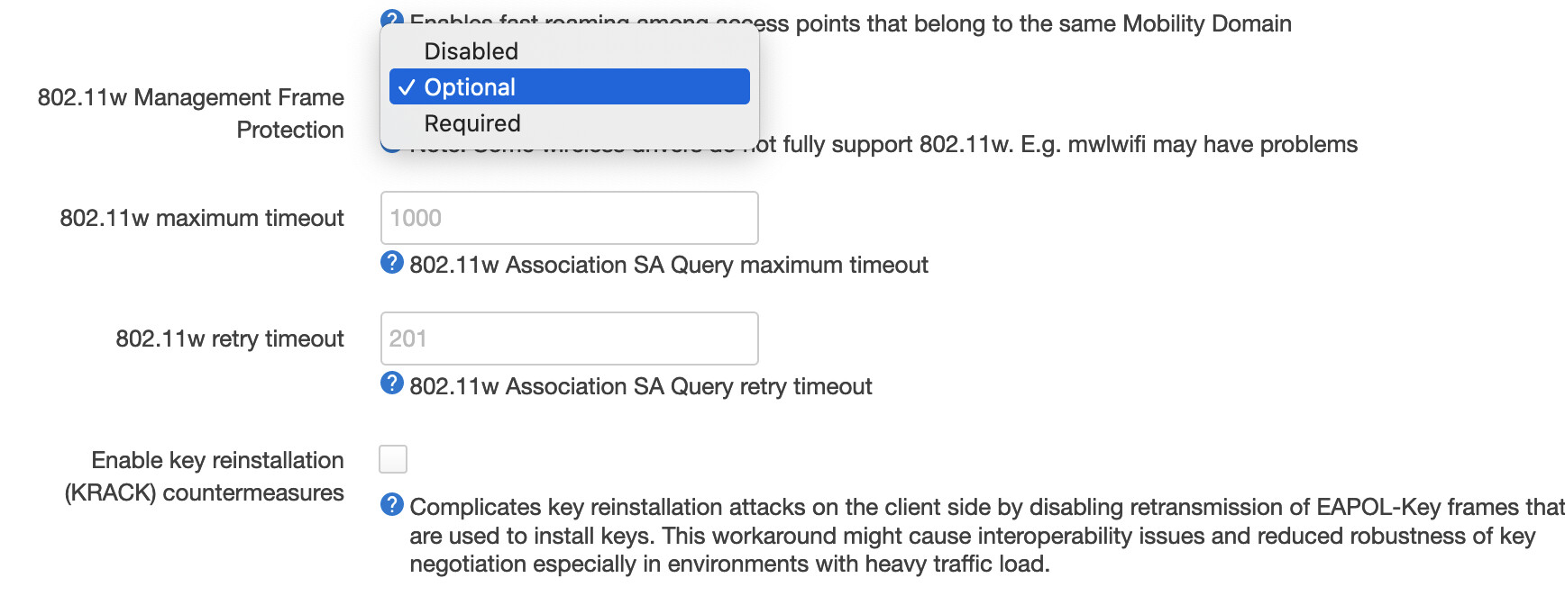Enable KRACK key reinstallation countermeasures checkbox
Image resolution: width=1565 pixels, height=614 pixels.
pyautogui.click(x=393, y=459)
